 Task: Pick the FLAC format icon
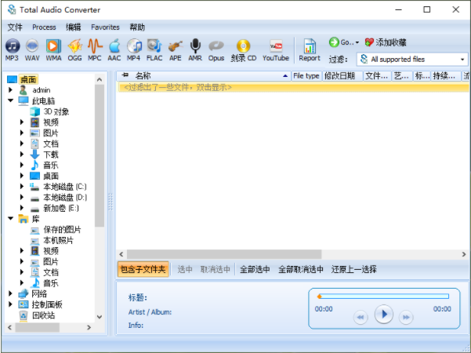coord(154,50)
